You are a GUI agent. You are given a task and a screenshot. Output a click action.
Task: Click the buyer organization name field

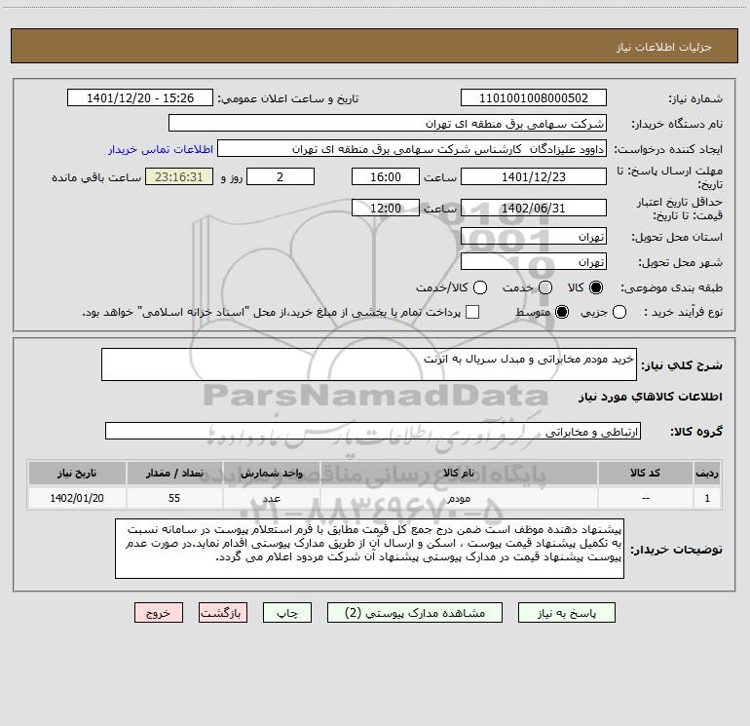[x=388, y=123]
